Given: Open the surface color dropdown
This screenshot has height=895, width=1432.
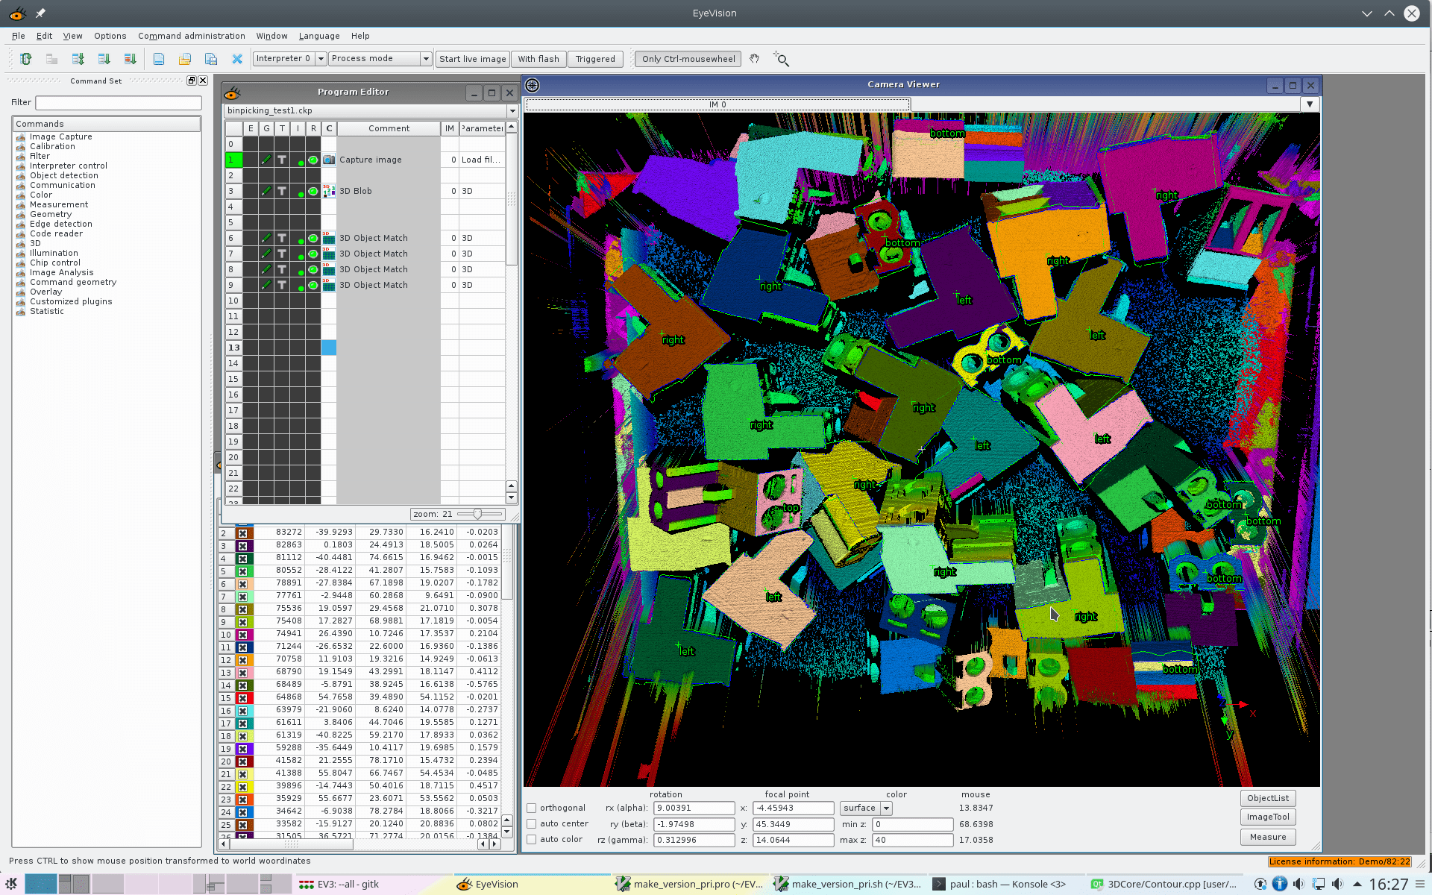Looking at the screenshot, I should (x=866, y=808).
